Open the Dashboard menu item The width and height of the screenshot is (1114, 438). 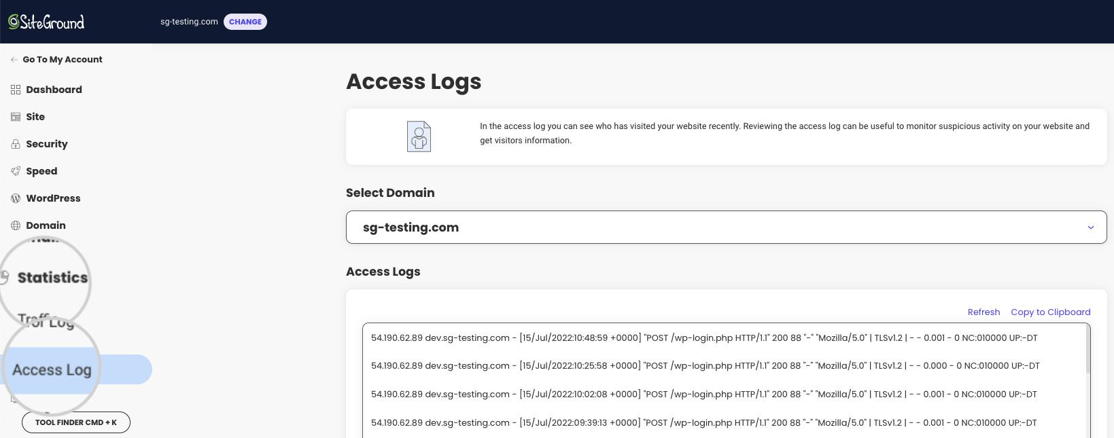tap(54, 90)
